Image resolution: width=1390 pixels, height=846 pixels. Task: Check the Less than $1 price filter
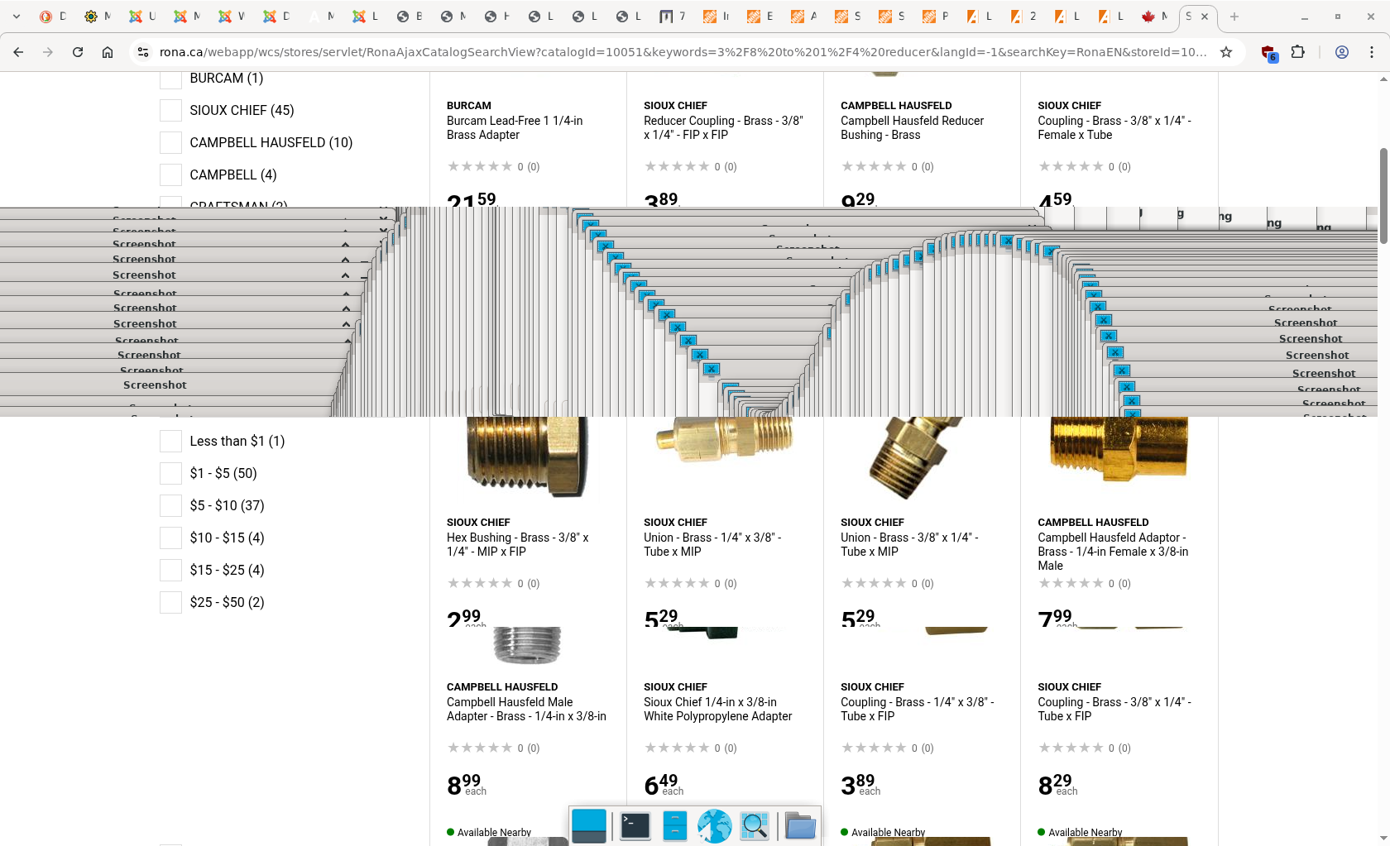170,441
